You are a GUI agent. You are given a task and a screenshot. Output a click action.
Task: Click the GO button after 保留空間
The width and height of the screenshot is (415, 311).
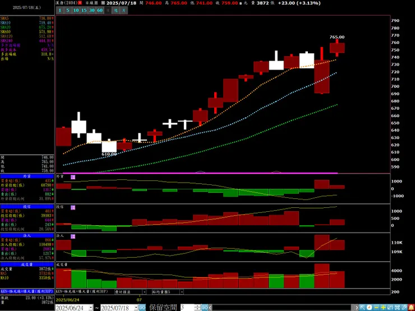coord(205,308)
